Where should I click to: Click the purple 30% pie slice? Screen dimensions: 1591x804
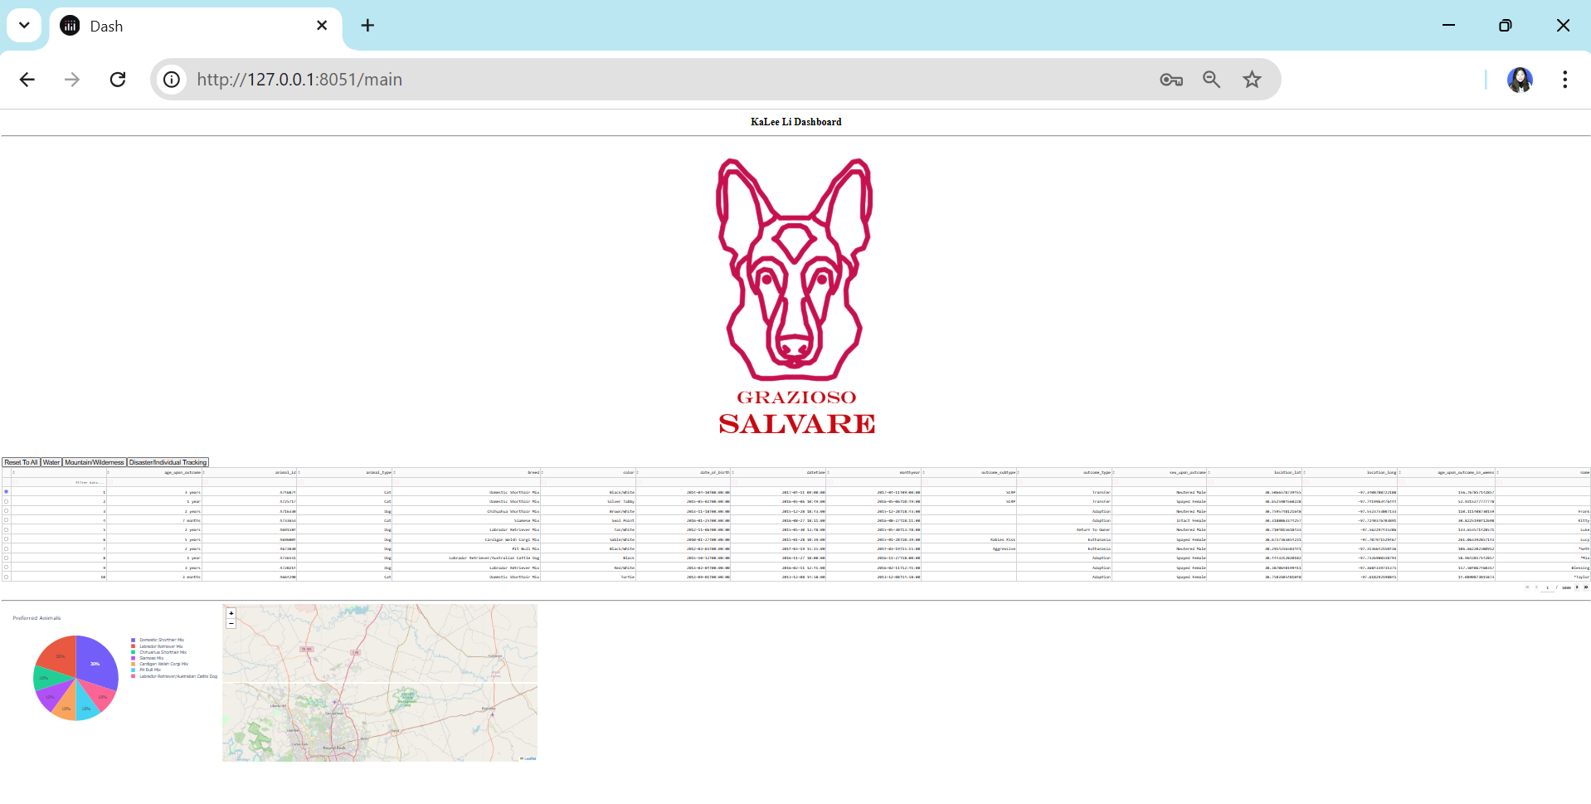click(95, 662)
